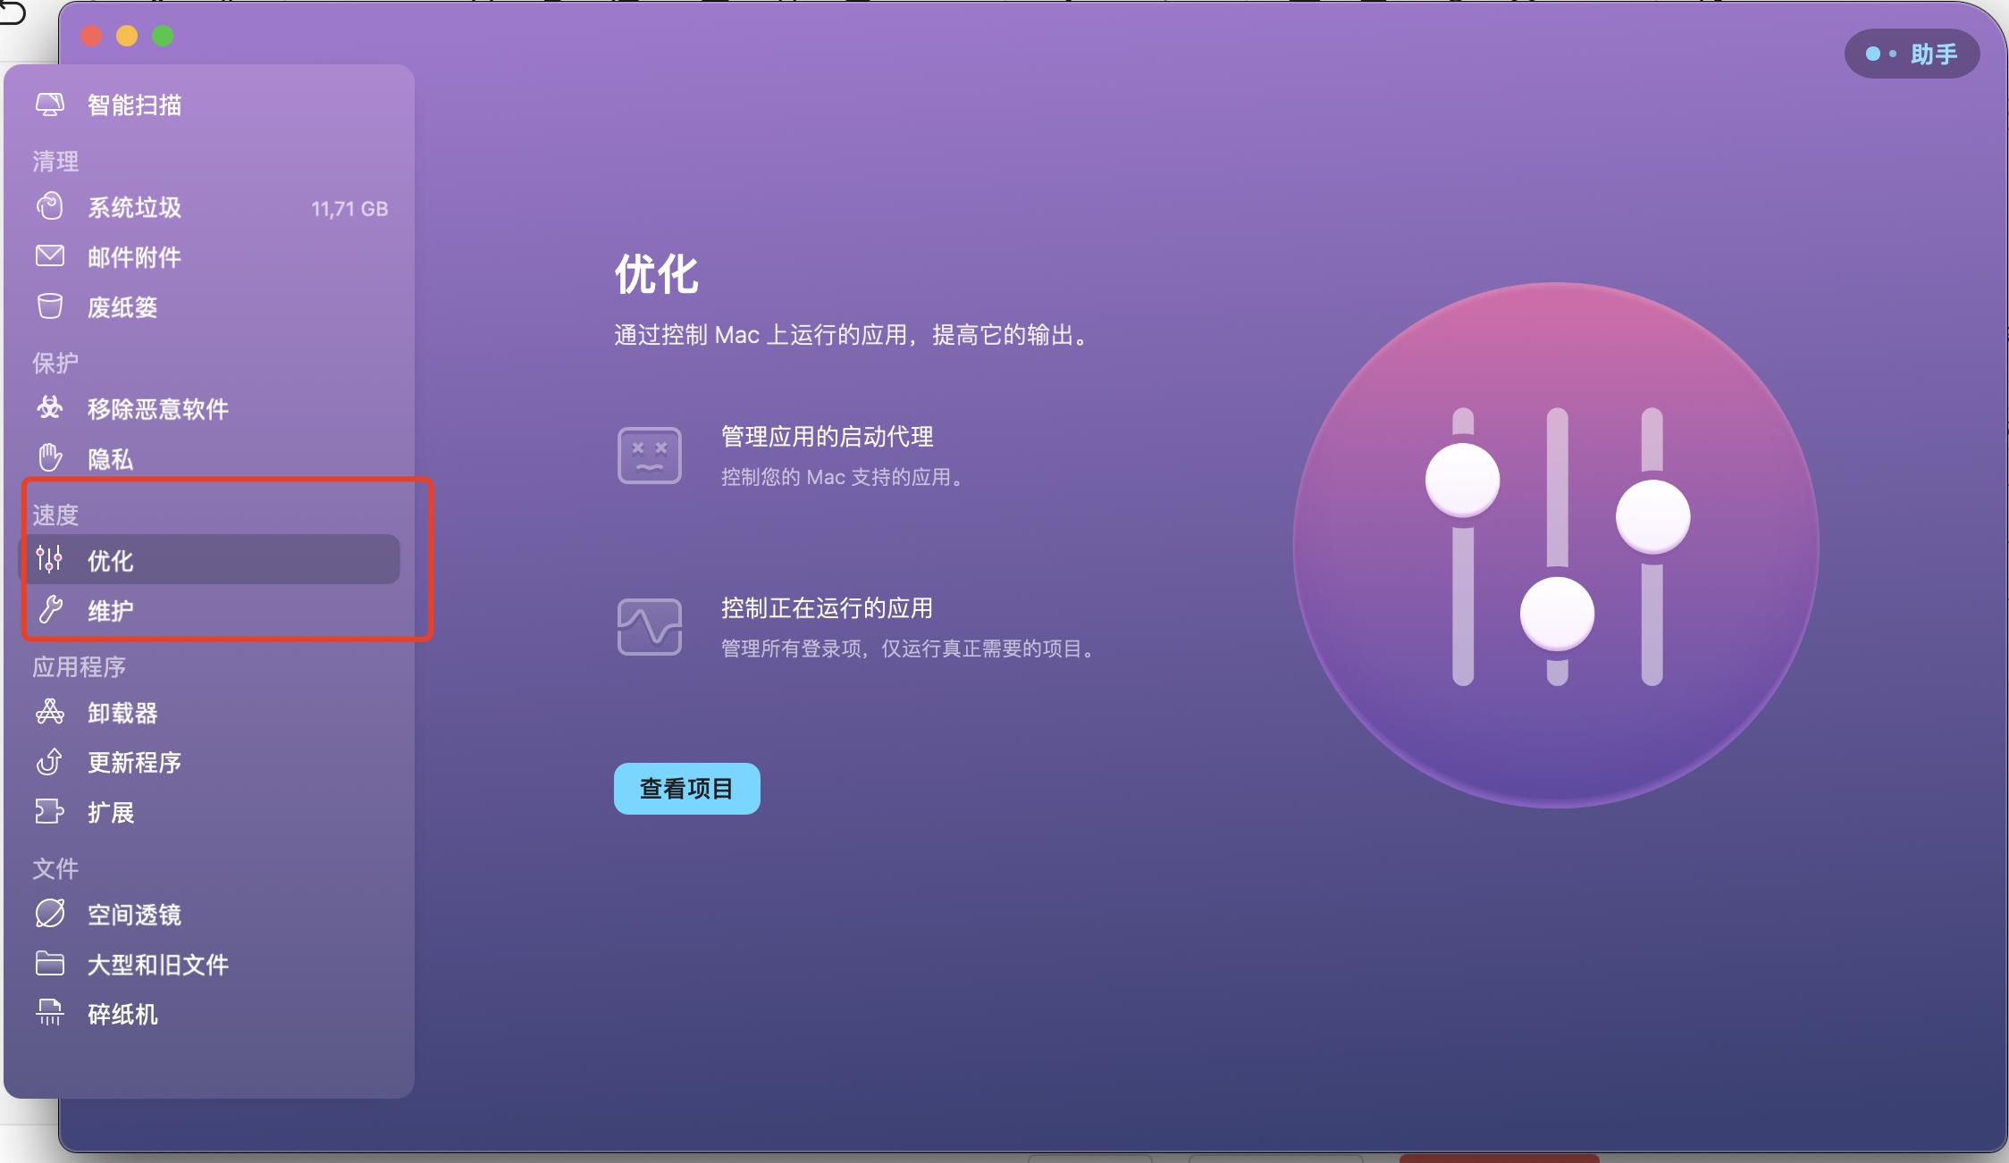Open the 废纸篓 trash icon
Viewport: 2009px width, 1163px height.
(x=51, y=306)
